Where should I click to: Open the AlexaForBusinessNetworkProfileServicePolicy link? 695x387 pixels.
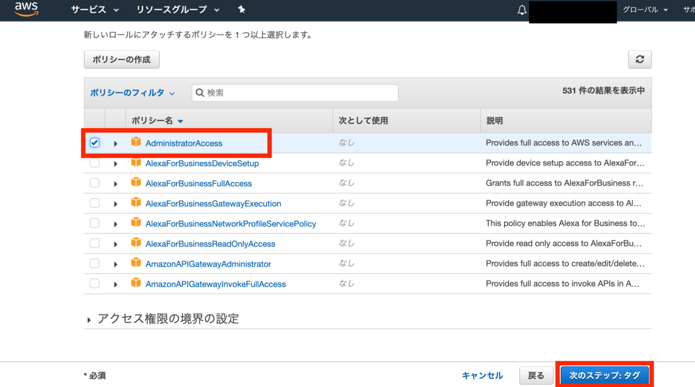coord(231,224)
